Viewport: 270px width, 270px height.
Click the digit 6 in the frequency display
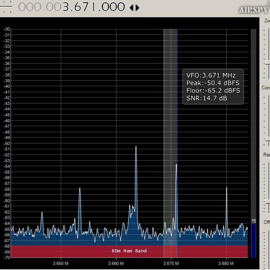tap(78, 7)
